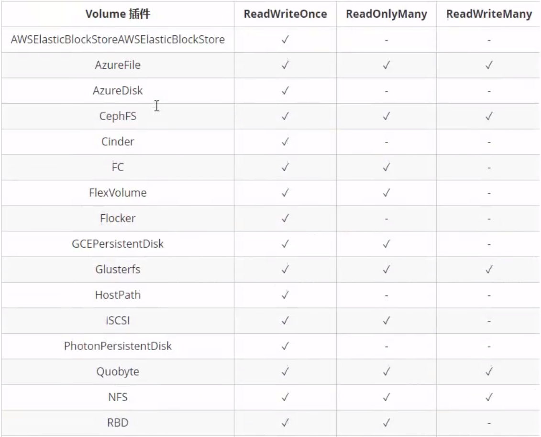This screenshot has width=541, height=437.
Task: Select the GCEPersistentDisk plugin name cell
Action: 118,244
